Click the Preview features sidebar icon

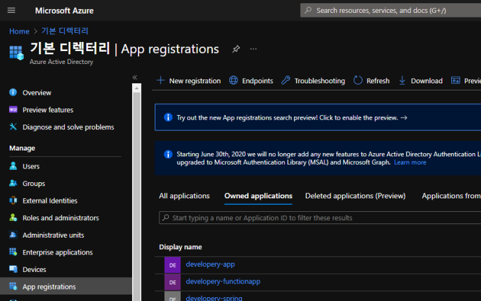click(x=13, y=110)
